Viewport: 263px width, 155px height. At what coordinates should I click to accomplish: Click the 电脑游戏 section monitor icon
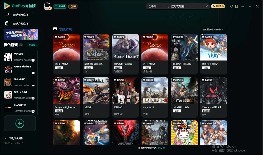pos(55,29)
